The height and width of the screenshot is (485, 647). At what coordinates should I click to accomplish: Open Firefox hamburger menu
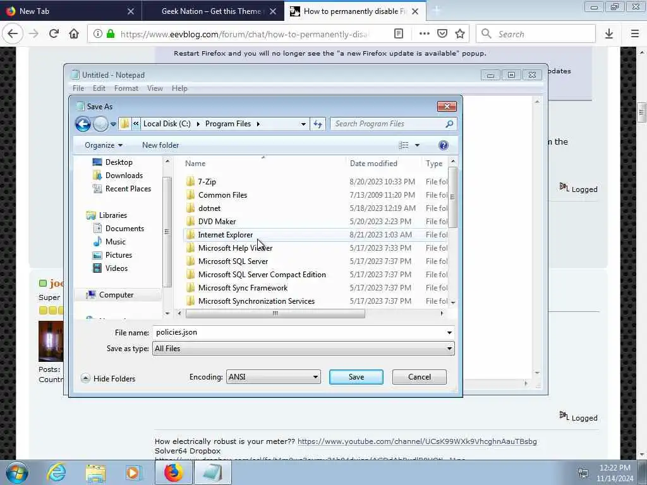[635, 34]
